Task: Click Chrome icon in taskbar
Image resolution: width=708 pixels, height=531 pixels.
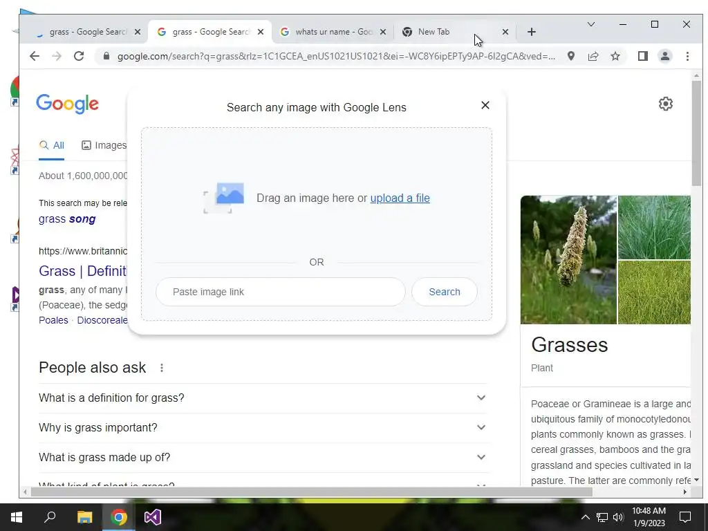Action: pos(119,517)
